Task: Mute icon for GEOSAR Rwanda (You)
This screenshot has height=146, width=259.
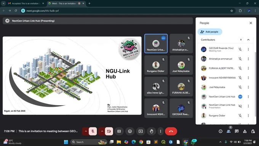Action: (x=240, y=49)
